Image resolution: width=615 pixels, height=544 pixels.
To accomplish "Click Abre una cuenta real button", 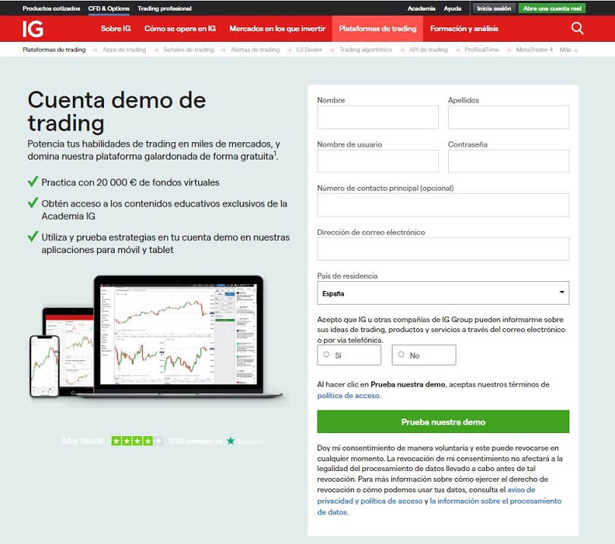I will tap(552, 8).
